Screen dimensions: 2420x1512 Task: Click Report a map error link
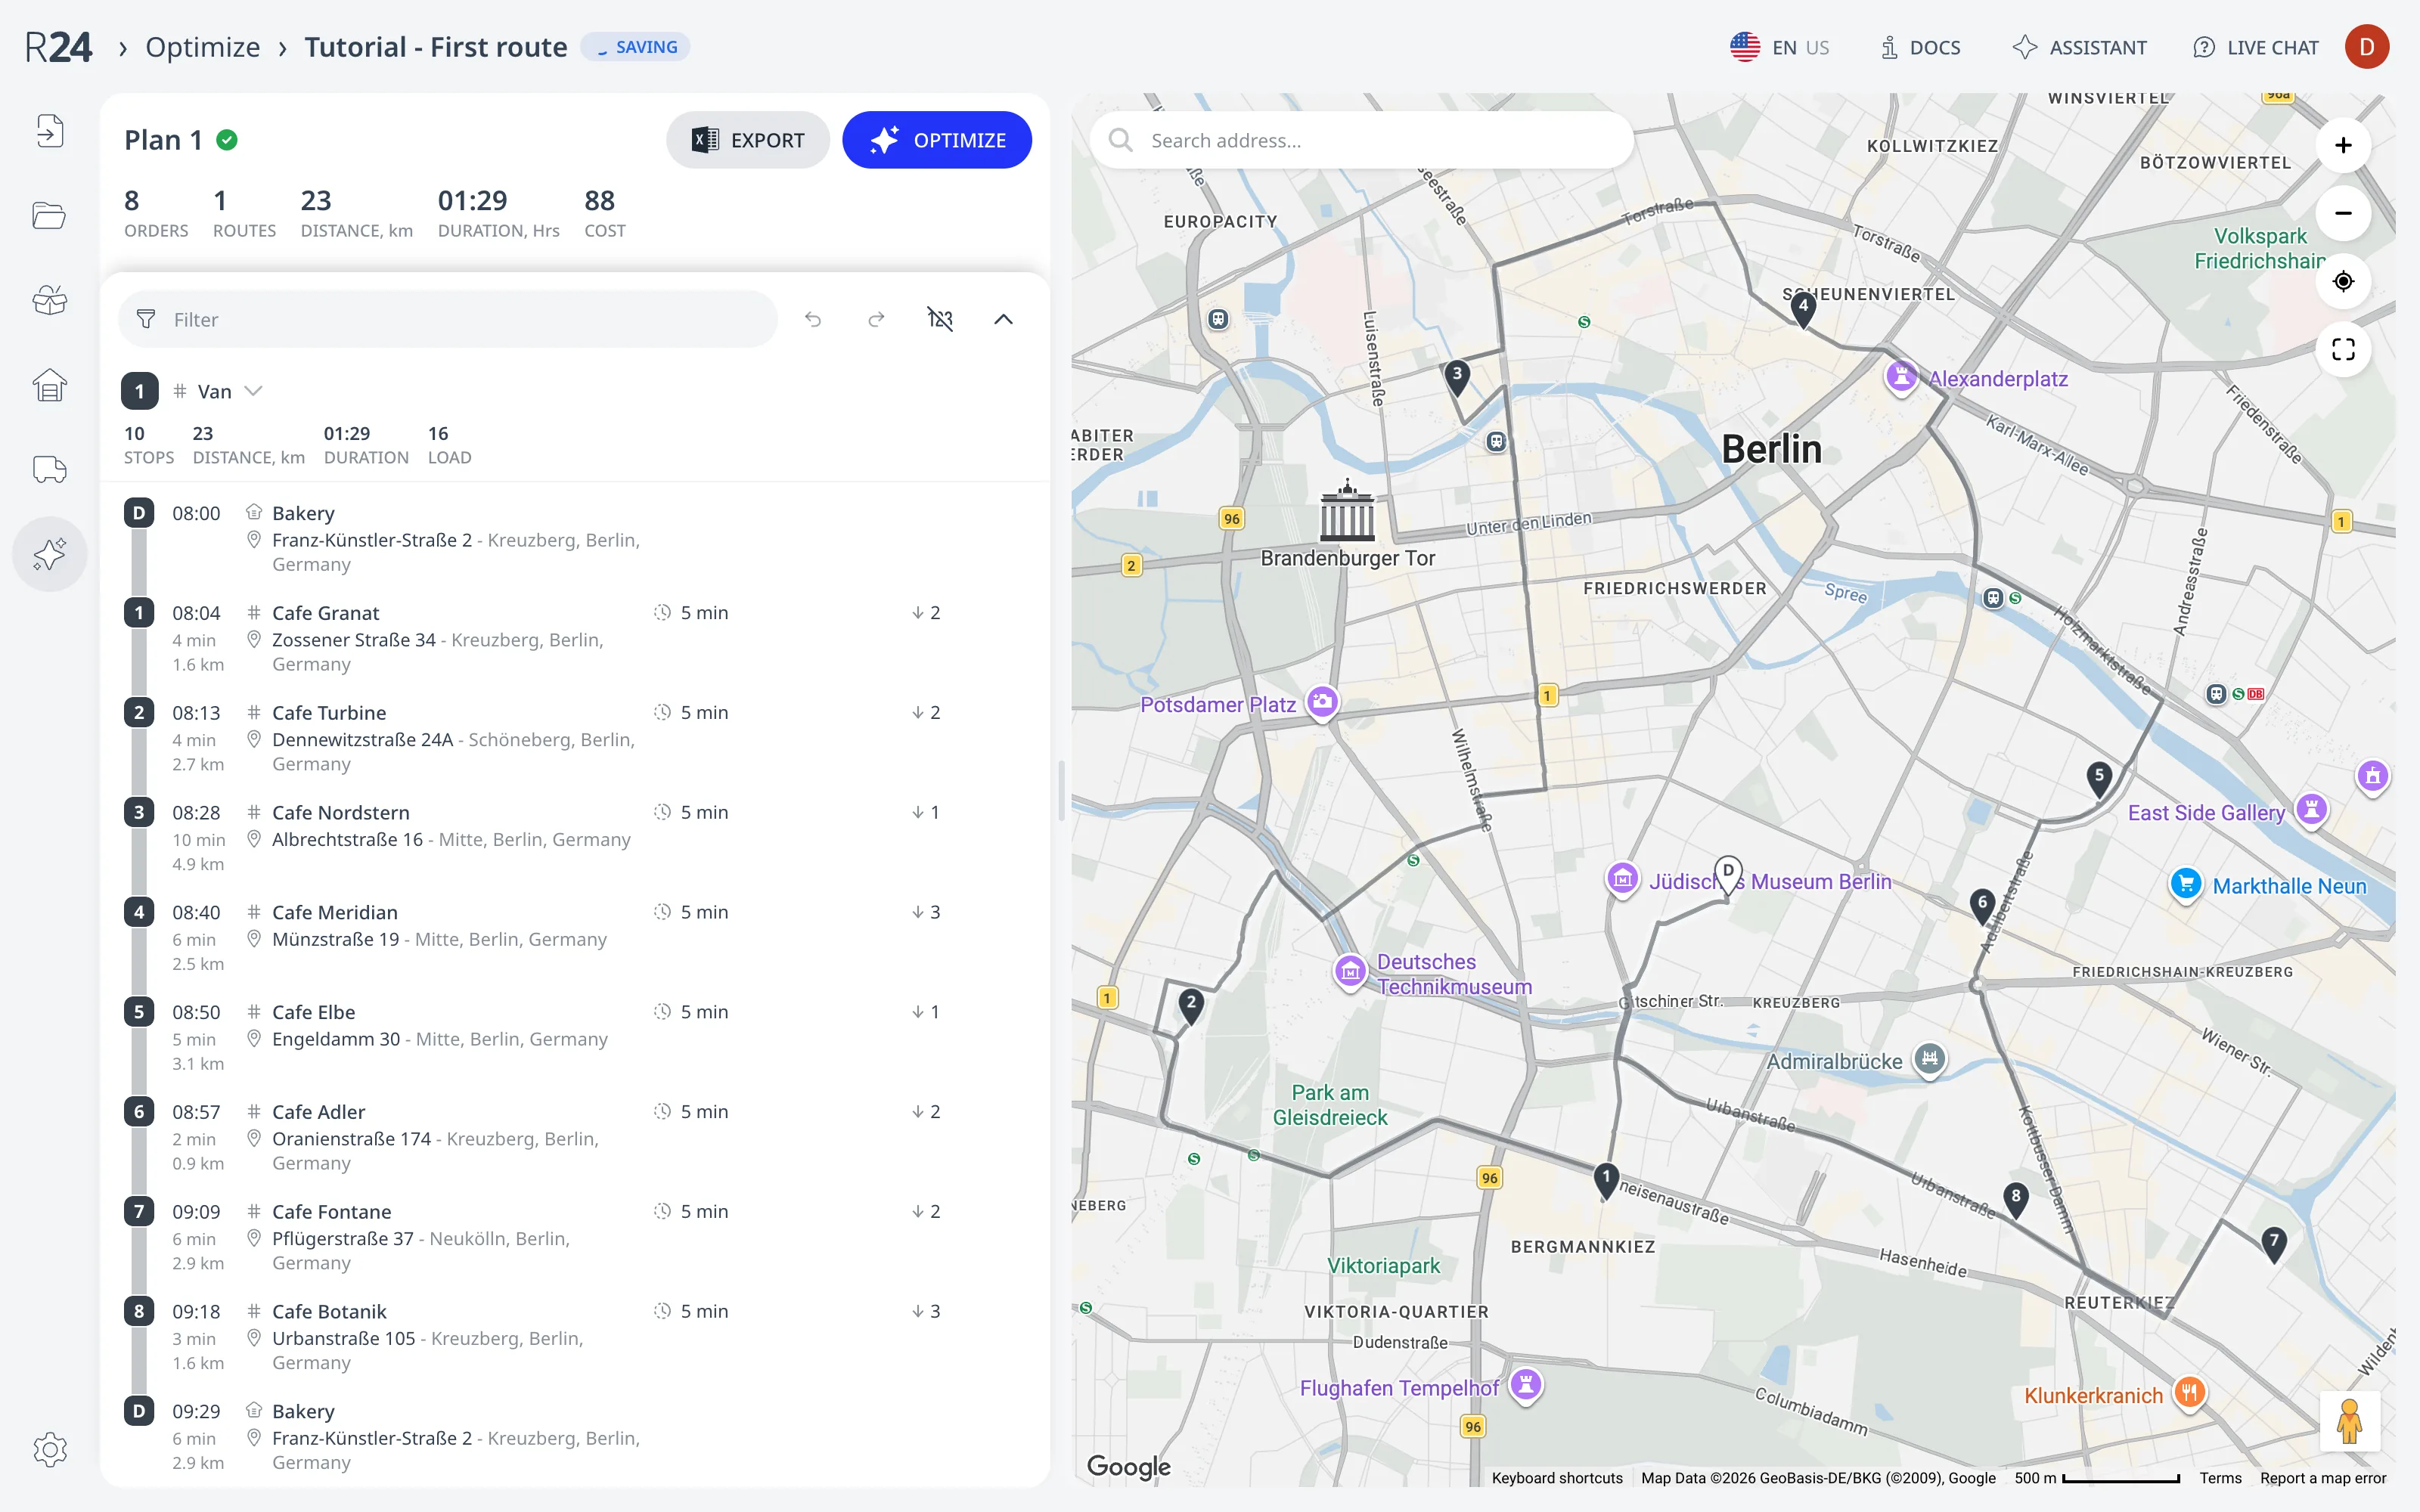pos(2323,1478)
